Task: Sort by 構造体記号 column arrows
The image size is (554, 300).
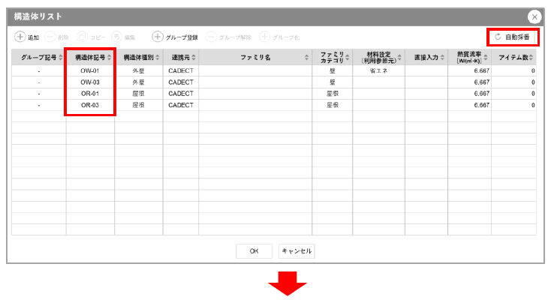Action: (x=110, y=57)
